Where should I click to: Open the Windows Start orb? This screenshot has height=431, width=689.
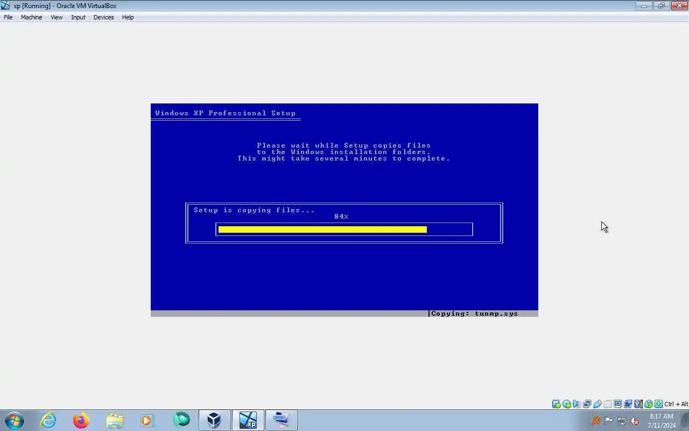pos(15,420)
